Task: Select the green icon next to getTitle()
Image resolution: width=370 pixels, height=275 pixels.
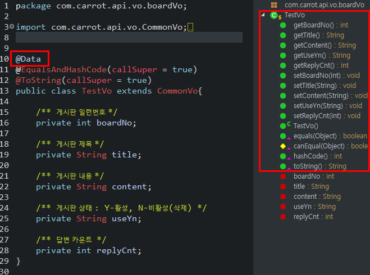Action: (283, 35)
